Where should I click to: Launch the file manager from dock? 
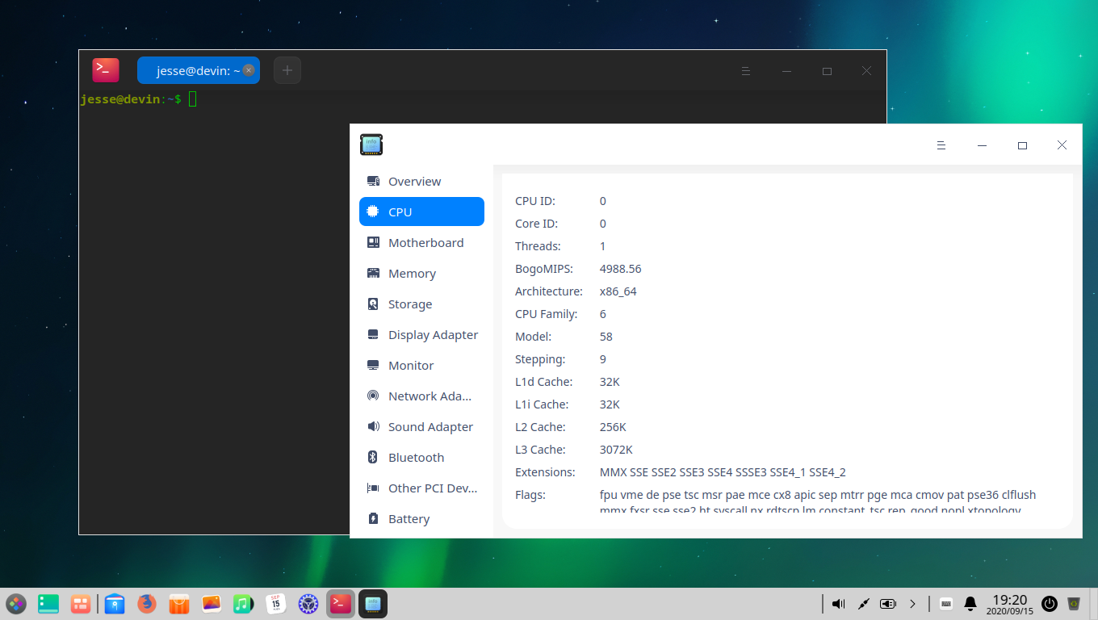[x=115, y=603]
